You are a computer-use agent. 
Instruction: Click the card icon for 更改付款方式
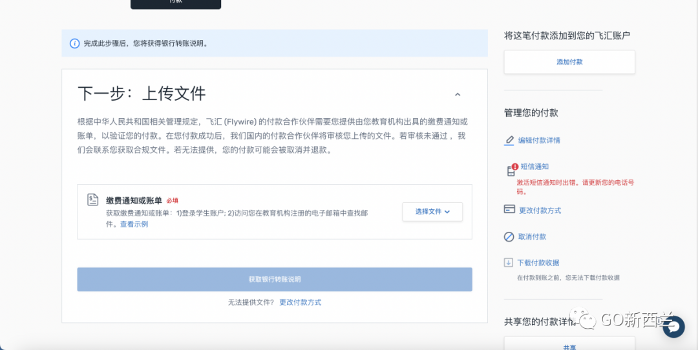point(509,209)
